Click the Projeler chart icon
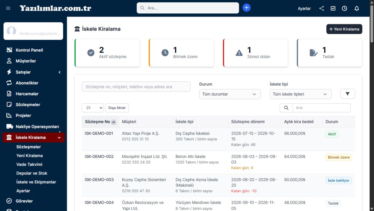 [x=9, y=116]
